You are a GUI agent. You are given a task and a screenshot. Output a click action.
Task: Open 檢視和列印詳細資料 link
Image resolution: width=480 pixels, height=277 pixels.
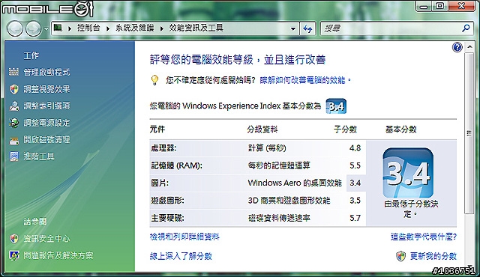184,237
